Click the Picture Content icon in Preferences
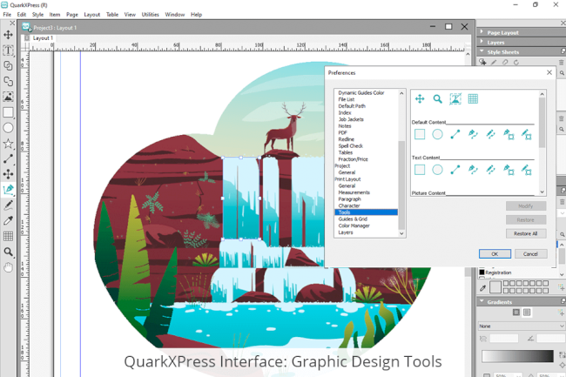Screen dimensions: 566x377 tap(455, 99)
